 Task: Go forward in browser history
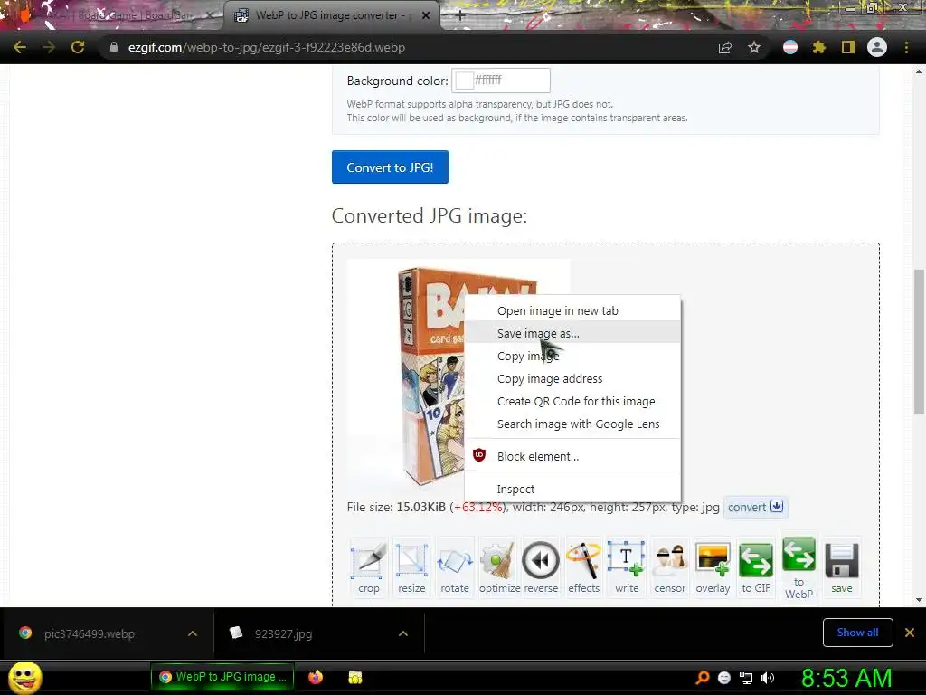click(x=49, y=47)
